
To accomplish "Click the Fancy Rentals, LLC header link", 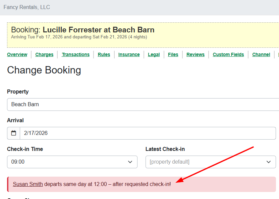I will [26, 7].
